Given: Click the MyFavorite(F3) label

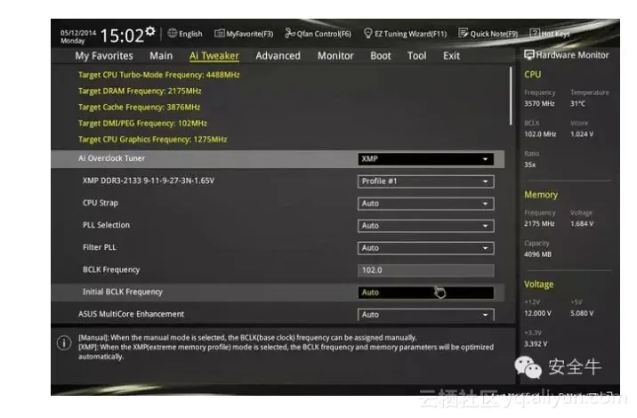Looking at the screenshot, I should point(249,34).
